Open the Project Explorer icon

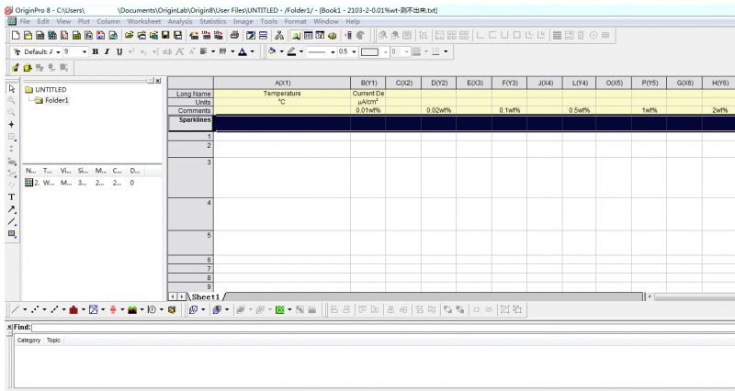tap(296, 36)
